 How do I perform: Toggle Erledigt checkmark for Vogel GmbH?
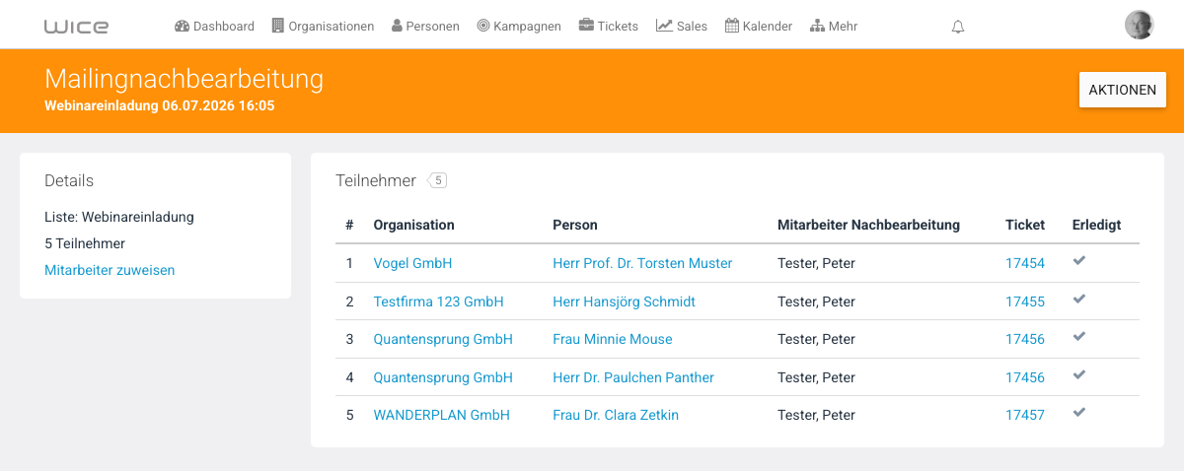[1079, 261]
